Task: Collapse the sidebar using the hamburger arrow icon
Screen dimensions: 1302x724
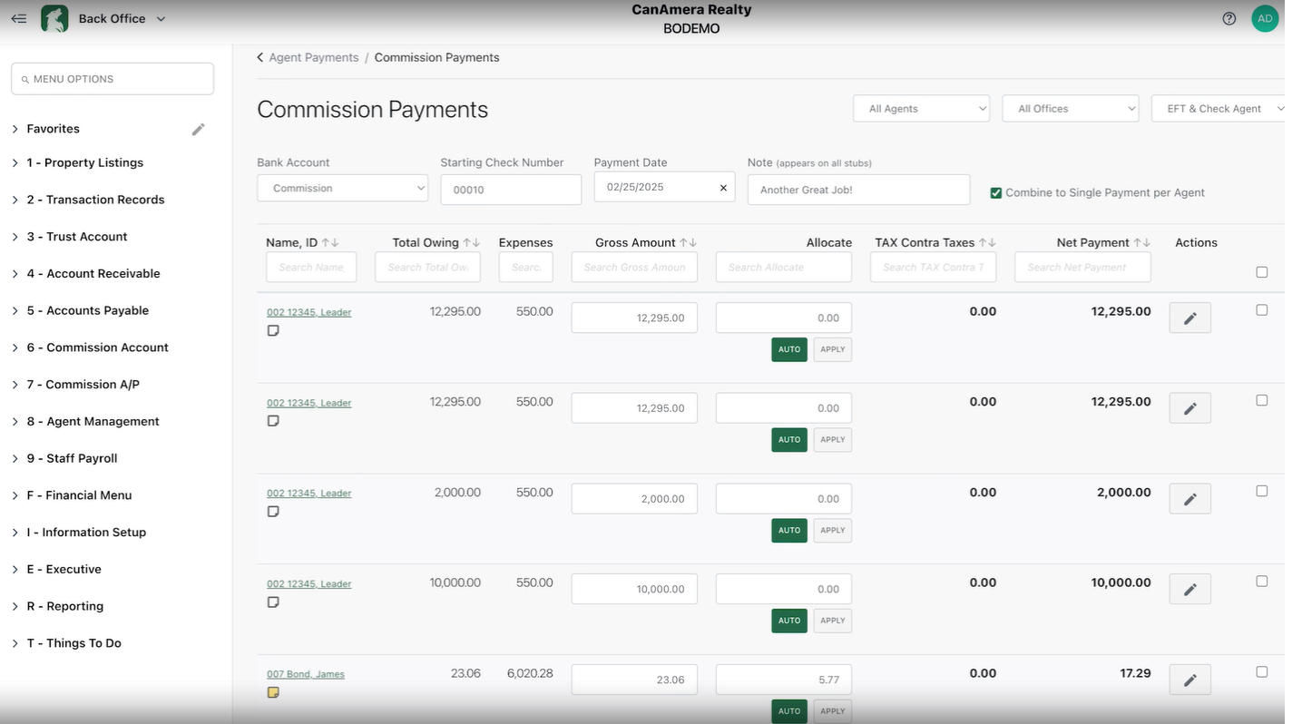Action: (x=18, y=18)
